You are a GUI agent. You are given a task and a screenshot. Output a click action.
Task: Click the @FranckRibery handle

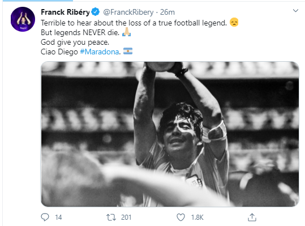point(128,12)
